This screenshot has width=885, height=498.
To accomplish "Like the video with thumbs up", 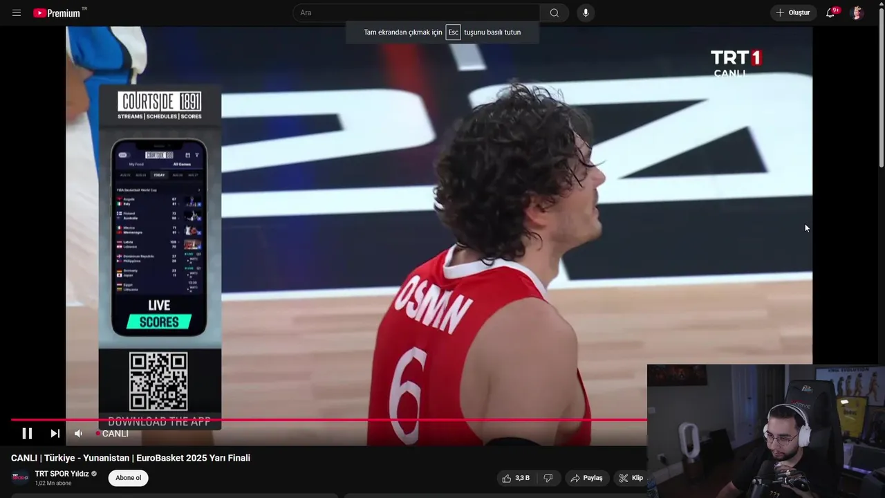I will (x=516, y=478).
